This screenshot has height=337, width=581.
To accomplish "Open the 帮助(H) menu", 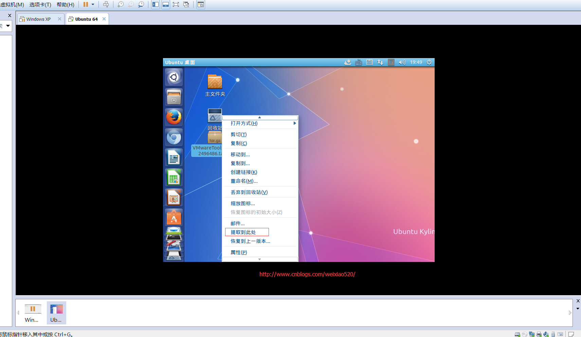I will pyautogui.click(x=66, y=4).
